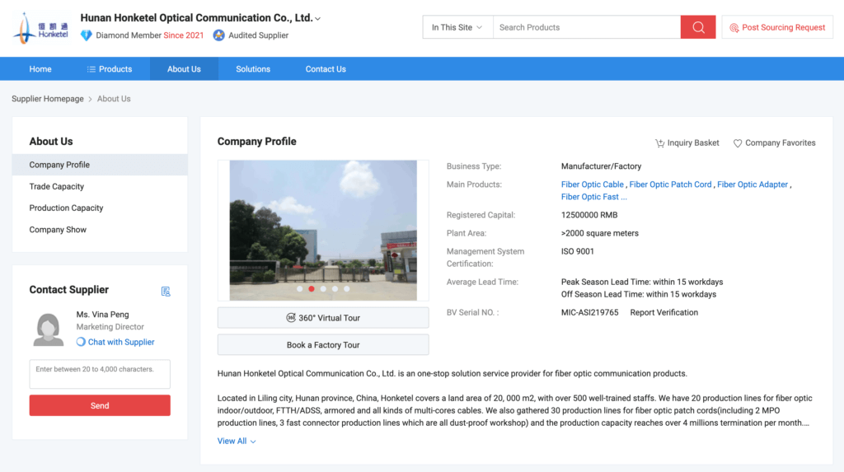
Task: Expand the View All description link
Action: [237, 441]
